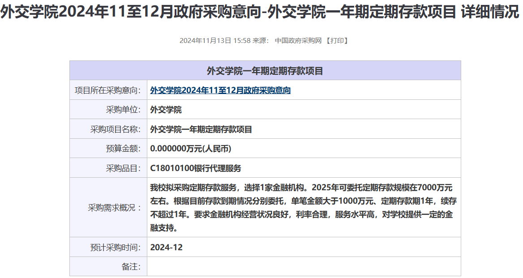523x278 pixels.
Task: Click the budget value 0.000000万元(人民币)
Action: click(x=191, y=149)
